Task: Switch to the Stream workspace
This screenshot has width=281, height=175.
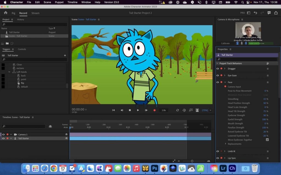Action: (35, 13)
